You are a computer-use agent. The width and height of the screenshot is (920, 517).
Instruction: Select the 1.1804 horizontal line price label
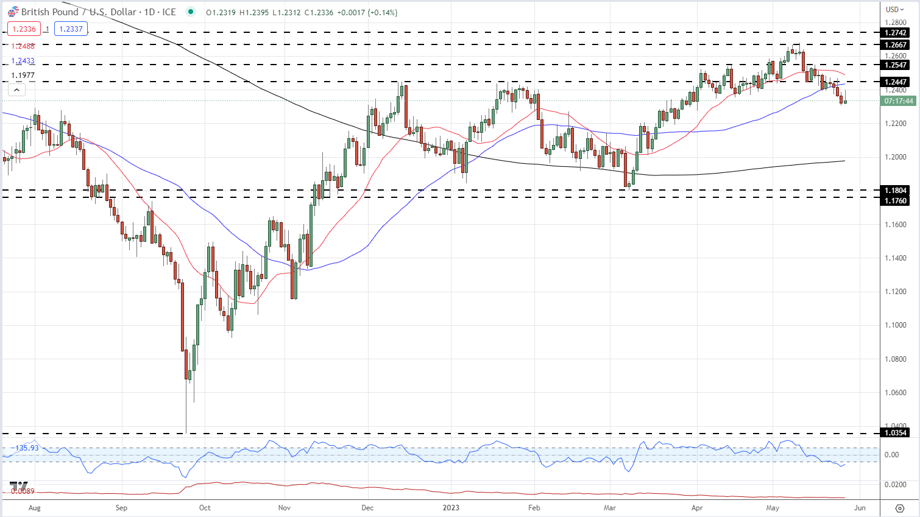[895, 191]
